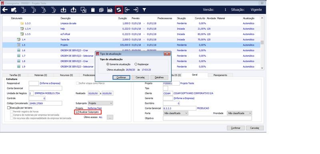This screenshot has width=320, height=154.
Task: Expand the Porte dropdown
Action: tap(176, 113)
